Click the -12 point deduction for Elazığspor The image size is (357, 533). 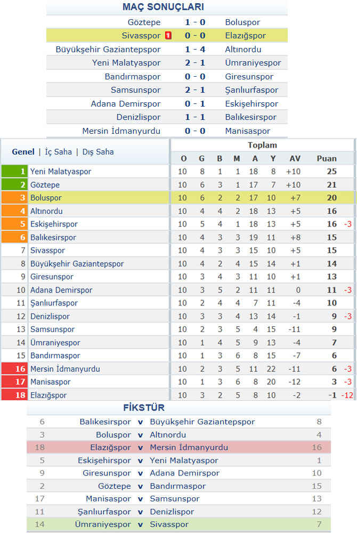(x=347, y=395)
